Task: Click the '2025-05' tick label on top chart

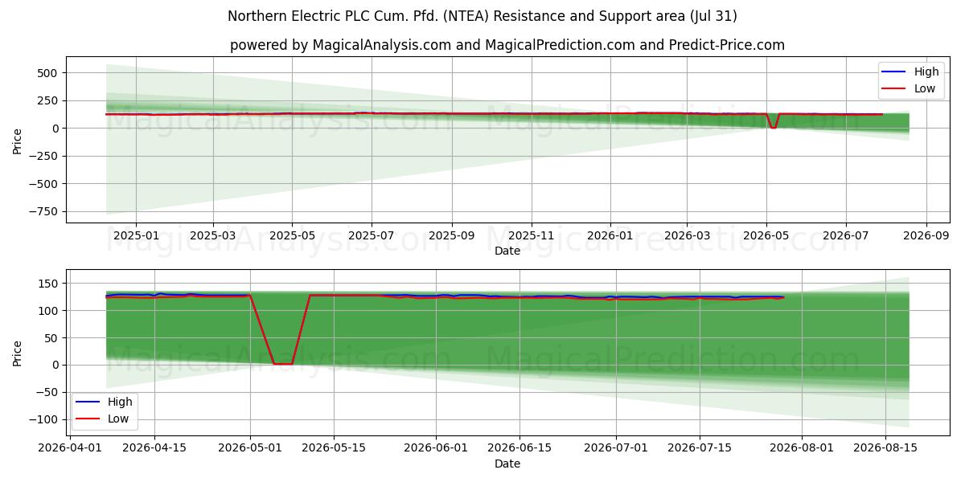Action: [x=292, y=235]
